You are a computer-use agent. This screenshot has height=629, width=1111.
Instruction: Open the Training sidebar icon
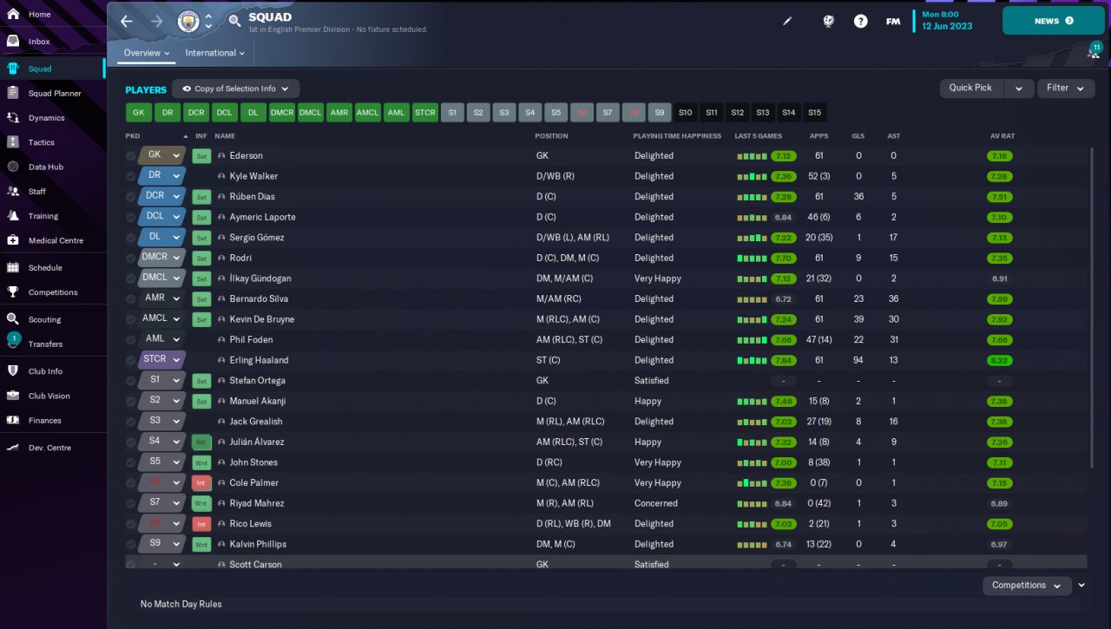coord(13,215)
